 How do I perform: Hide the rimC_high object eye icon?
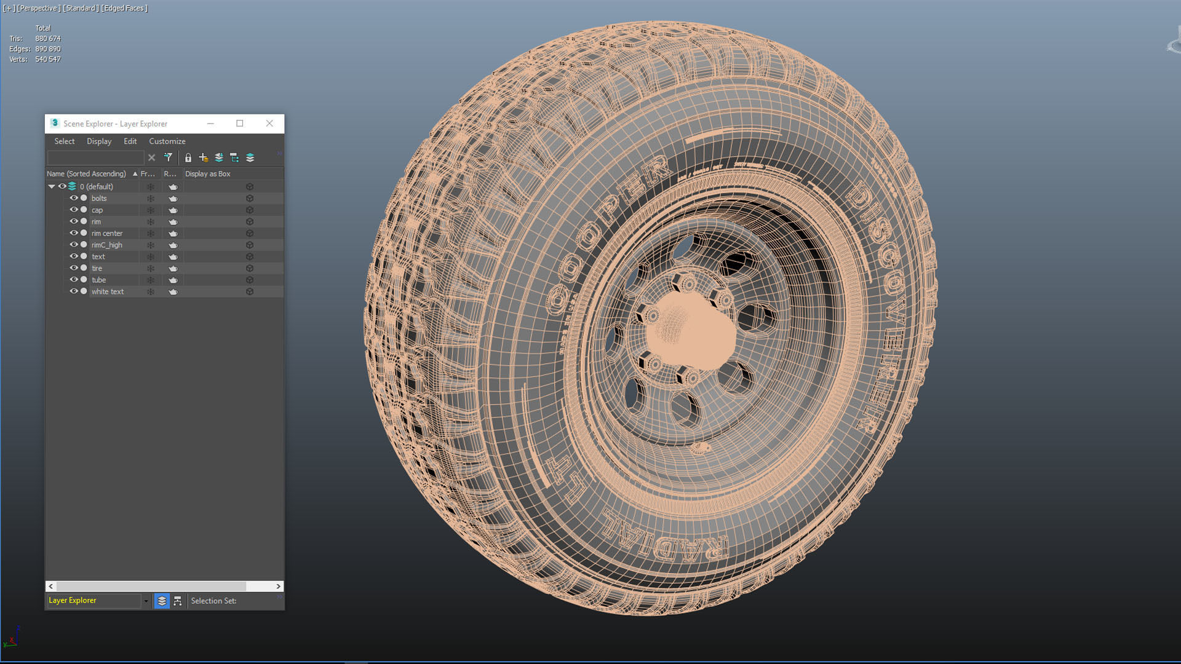click(x=74, y=245)
